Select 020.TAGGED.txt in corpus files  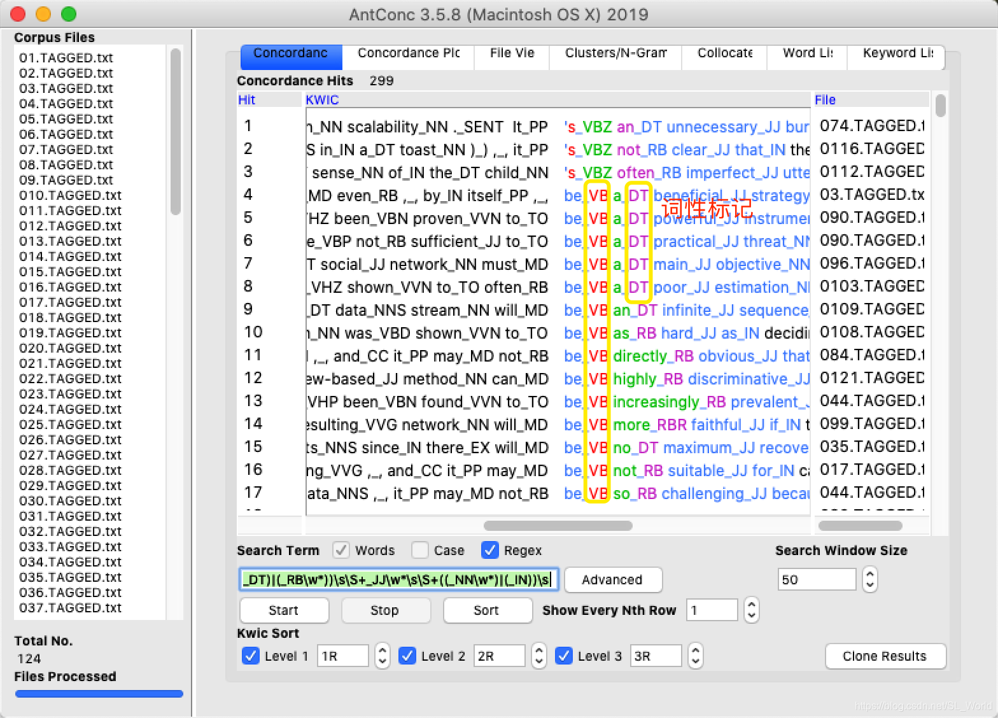point(70,348)
